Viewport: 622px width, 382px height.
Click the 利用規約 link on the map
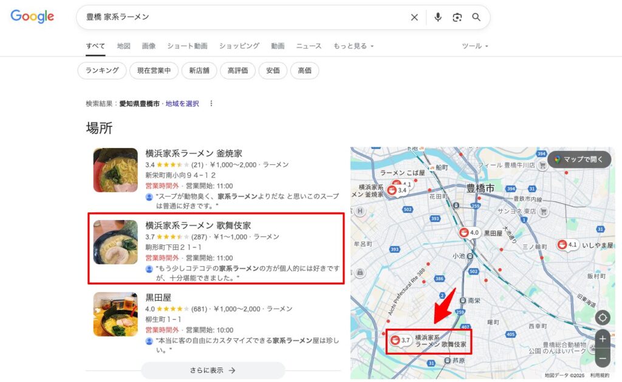pos(600,375)
